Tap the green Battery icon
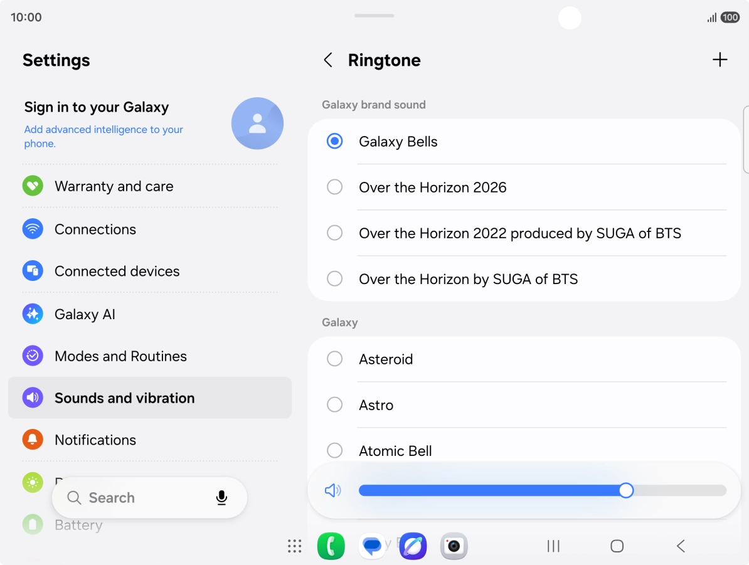749x565 pixels. coord(33,524)
